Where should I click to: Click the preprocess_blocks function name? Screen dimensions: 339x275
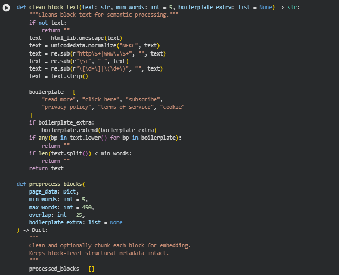56,184
